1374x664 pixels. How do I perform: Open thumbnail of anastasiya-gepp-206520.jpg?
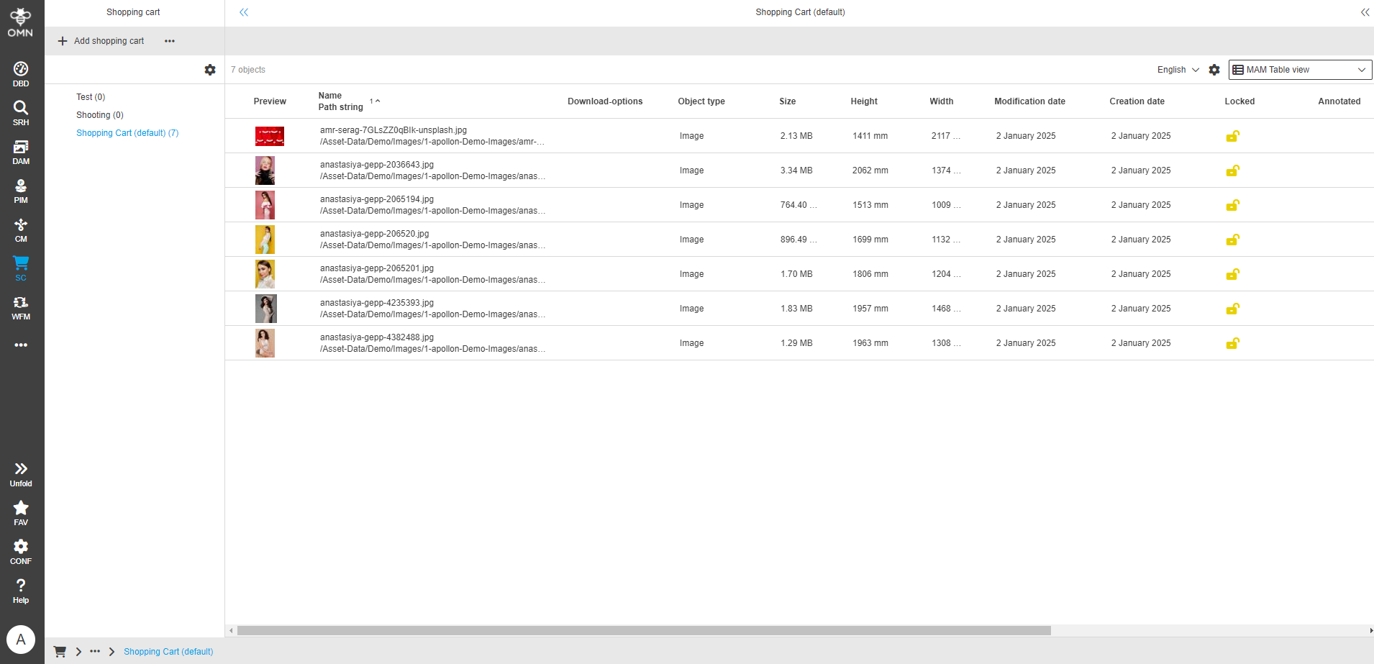[265, 240]
